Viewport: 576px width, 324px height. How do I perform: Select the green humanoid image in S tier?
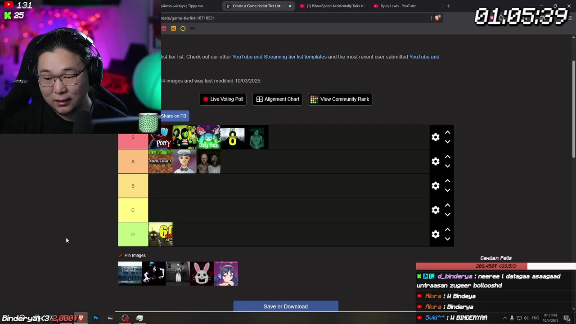(256, 137)
